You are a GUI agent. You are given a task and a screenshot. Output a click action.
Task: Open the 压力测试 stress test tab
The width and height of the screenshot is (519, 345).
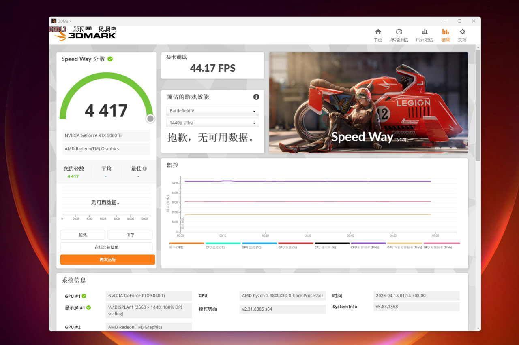tap(425, 36)
